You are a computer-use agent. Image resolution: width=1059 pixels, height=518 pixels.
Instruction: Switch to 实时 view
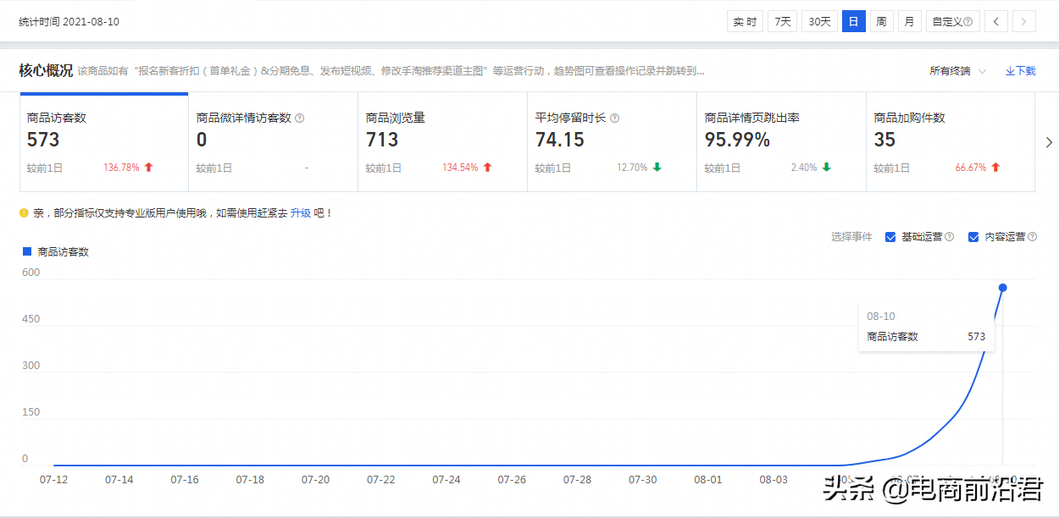tap(746, 22)
